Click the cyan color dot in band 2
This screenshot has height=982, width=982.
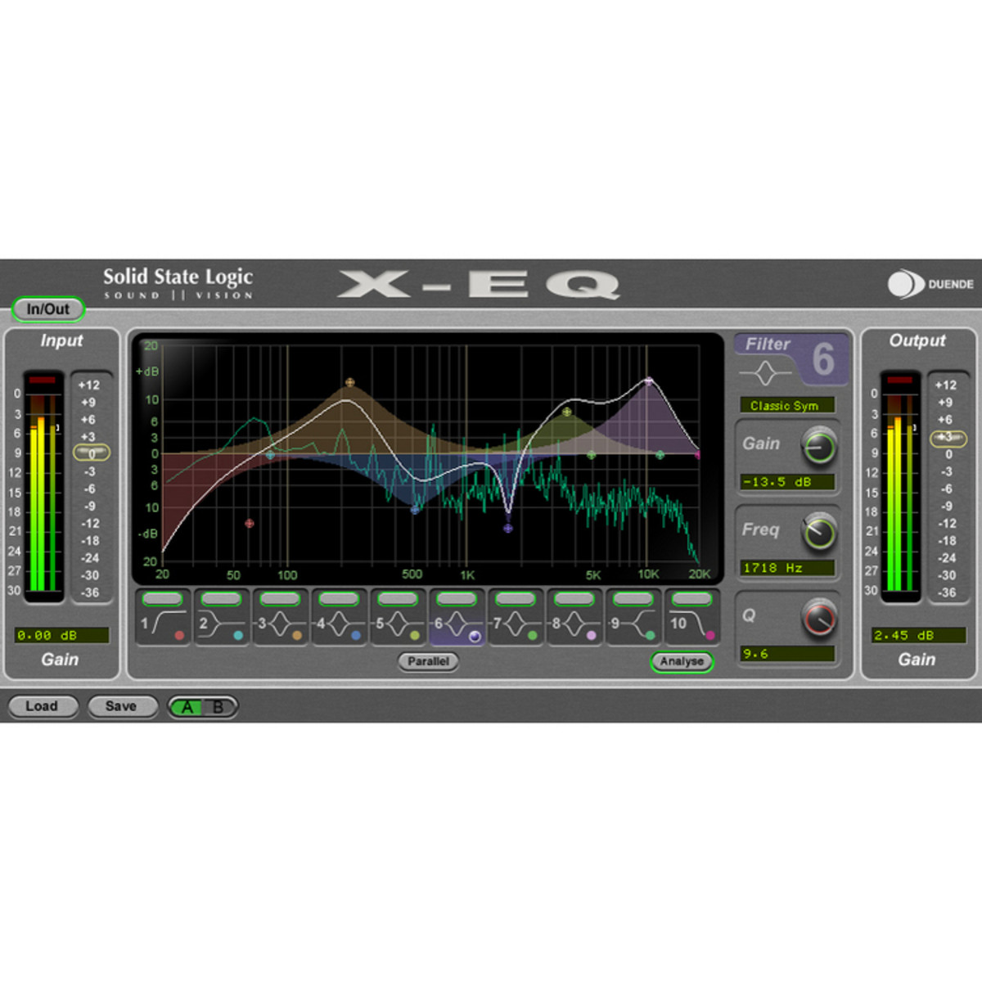(238, 635)
